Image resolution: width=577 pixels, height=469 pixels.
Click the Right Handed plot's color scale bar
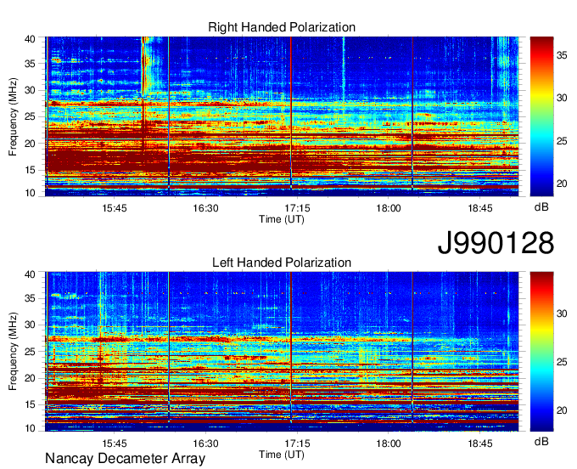541,116
